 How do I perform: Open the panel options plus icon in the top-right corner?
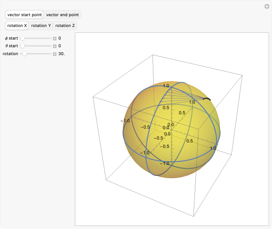tap(267, 7)
